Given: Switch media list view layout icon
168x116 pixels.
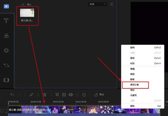Looking at the screenshot, I should point(112,4).
